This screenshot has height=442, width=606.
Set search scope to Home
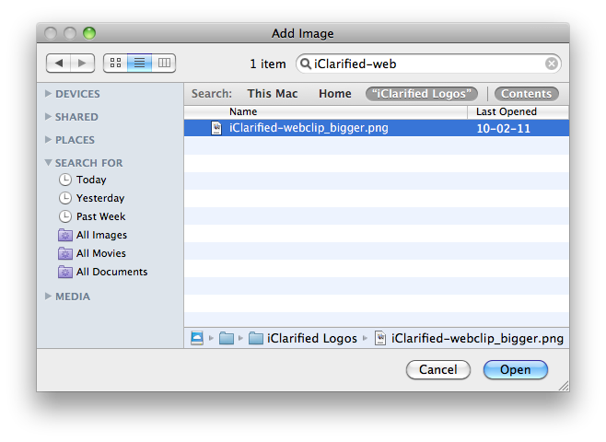tap(335, 94)
